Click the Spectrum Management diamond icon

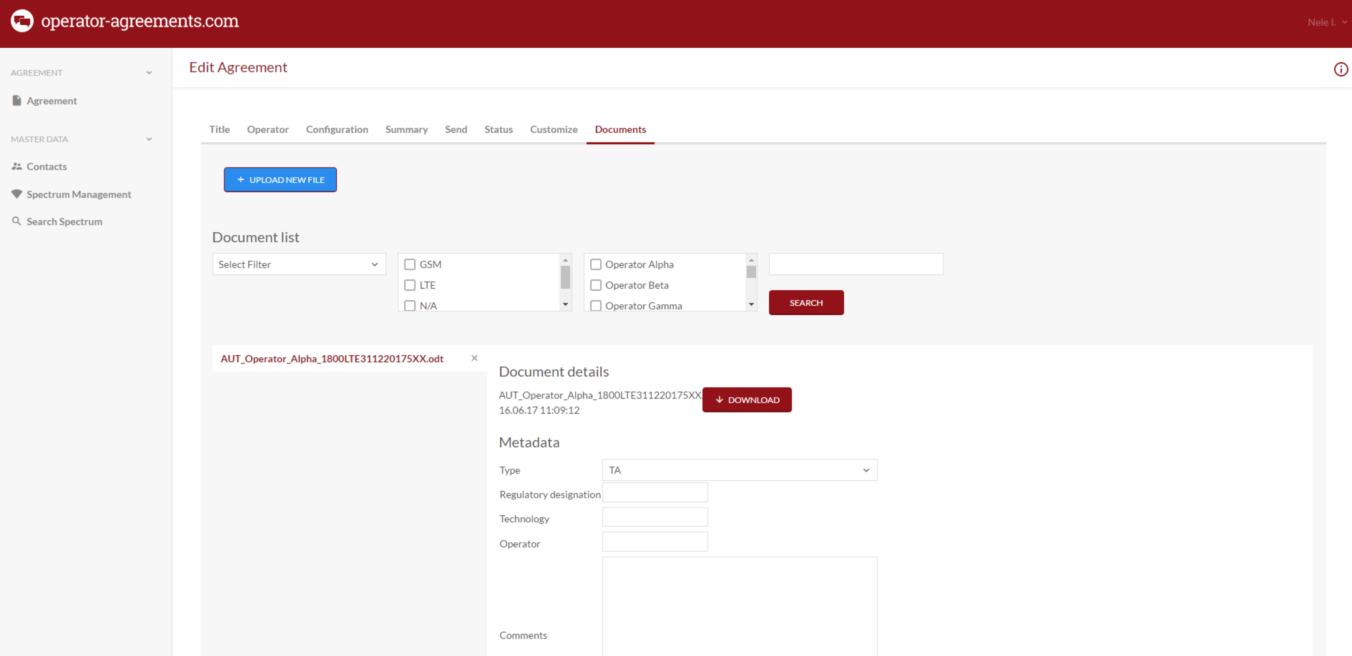coord(17,194)
